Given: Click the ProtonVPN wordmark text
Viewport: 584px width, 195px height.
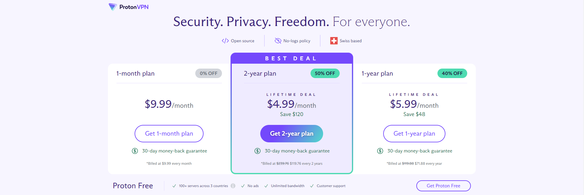Looking at the screenshot, I should click(134, 7).
